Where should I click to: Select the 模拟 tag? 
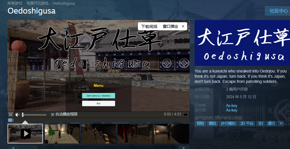tap(213, 124)
